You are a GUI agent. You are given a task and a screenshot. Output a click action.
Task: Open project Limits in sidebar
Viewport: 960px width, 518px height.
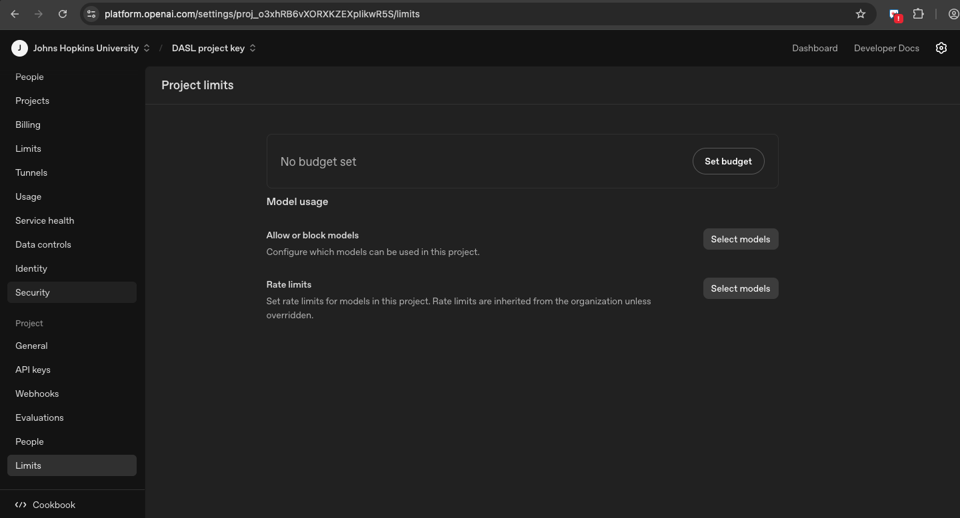72,465
